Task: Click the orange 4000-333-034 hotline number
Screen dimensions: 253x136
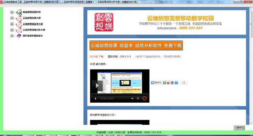Action: point(190,28)
